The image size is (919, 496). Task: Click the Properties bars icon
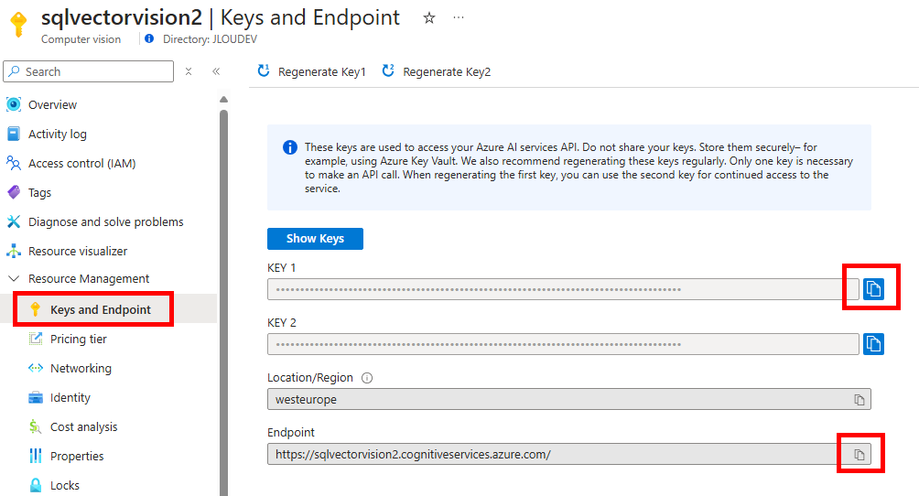click(x=35, y=456)
